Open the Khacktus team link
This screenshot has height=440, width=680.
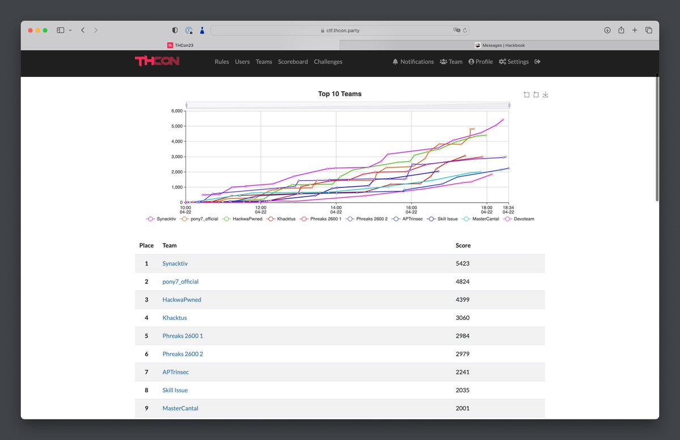175,318
